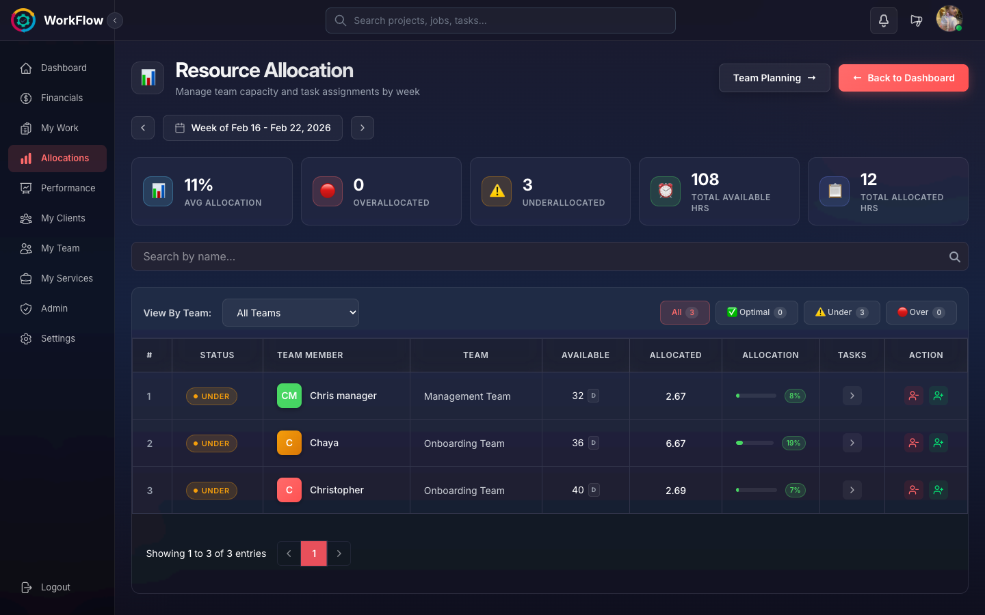Open the notifications bell icon

(883, 20)
